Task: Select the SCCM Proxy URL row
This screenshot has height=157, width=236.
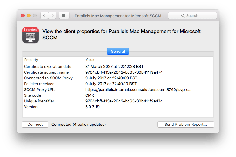Action: 118,90
